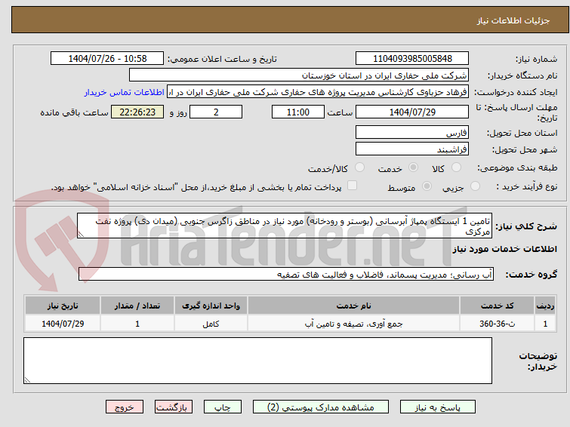570x427 pixels.
Task: Select the کالا radio button
Action: [456, 167]
